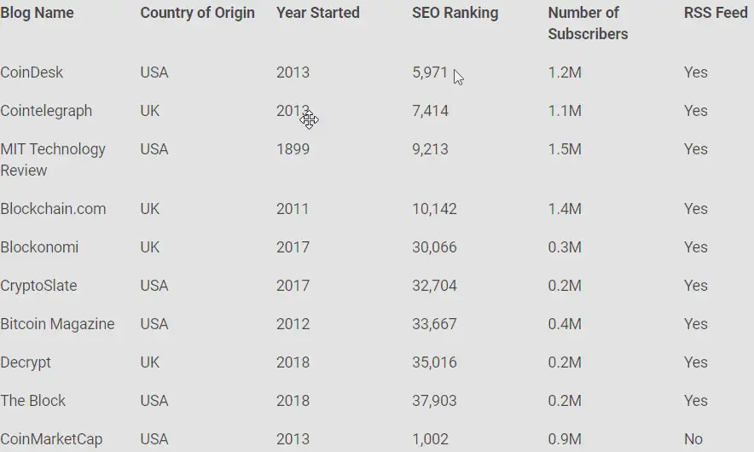Click the CryptoSlate blog name
This screenshot has height=452, width=754.
click(38, 286)
